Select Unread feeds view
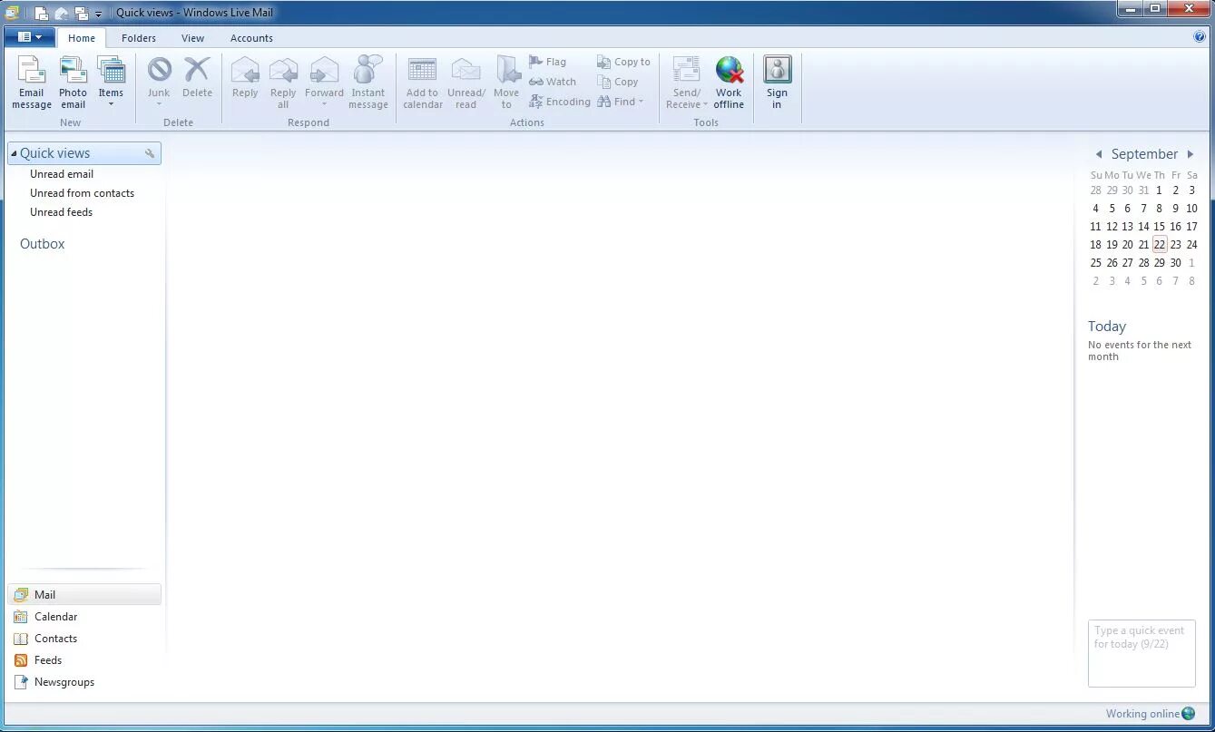Image resolution: width=1215 pixels, height=732 pixels. (61, 212)
